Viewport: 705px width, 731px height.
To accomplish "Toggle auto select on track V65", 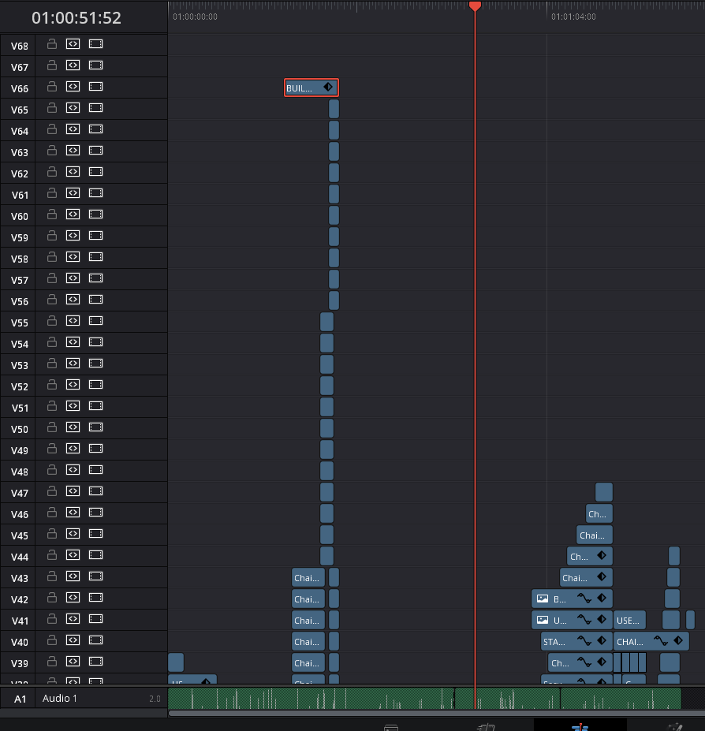I will coord(73,108).
